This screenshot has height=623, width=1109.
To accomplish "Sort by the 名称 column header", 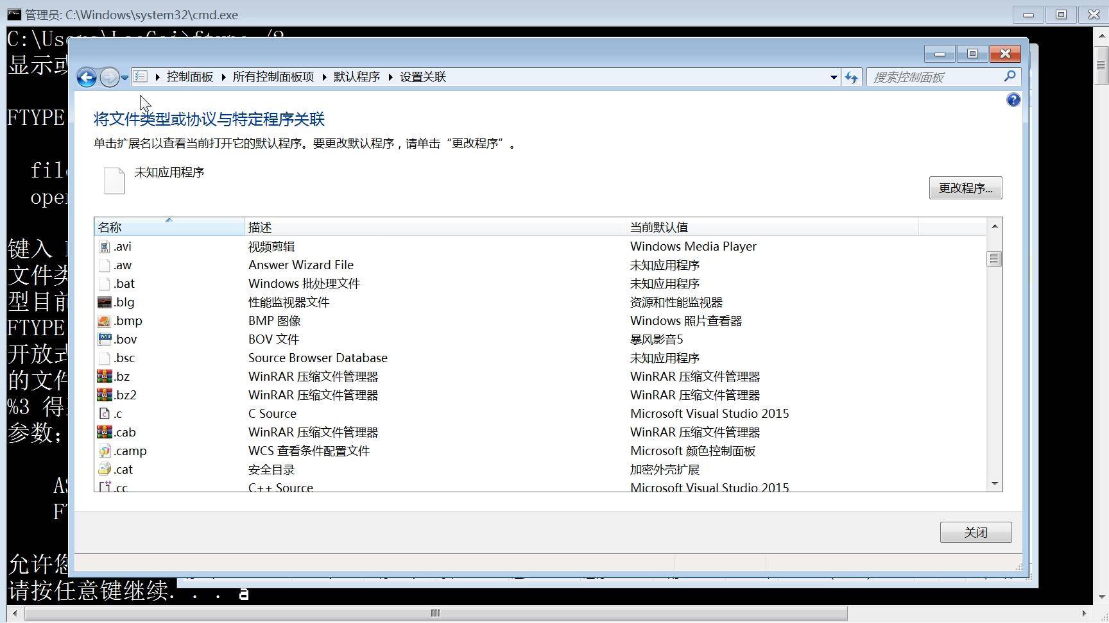I will coord(169,227).
